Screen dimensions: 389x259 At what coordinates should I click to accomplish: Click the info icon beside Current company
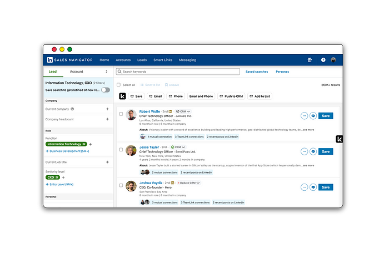pos(72,109)
